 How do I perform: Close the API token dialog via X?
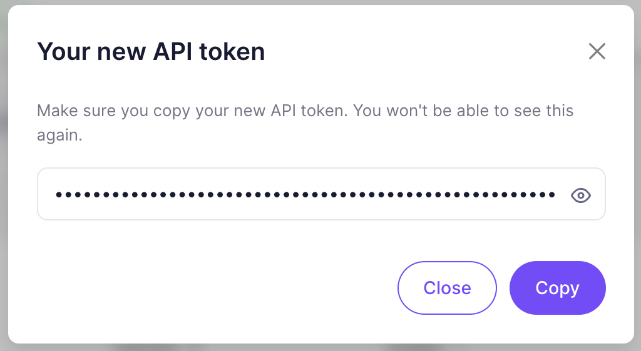pos(597,51)
